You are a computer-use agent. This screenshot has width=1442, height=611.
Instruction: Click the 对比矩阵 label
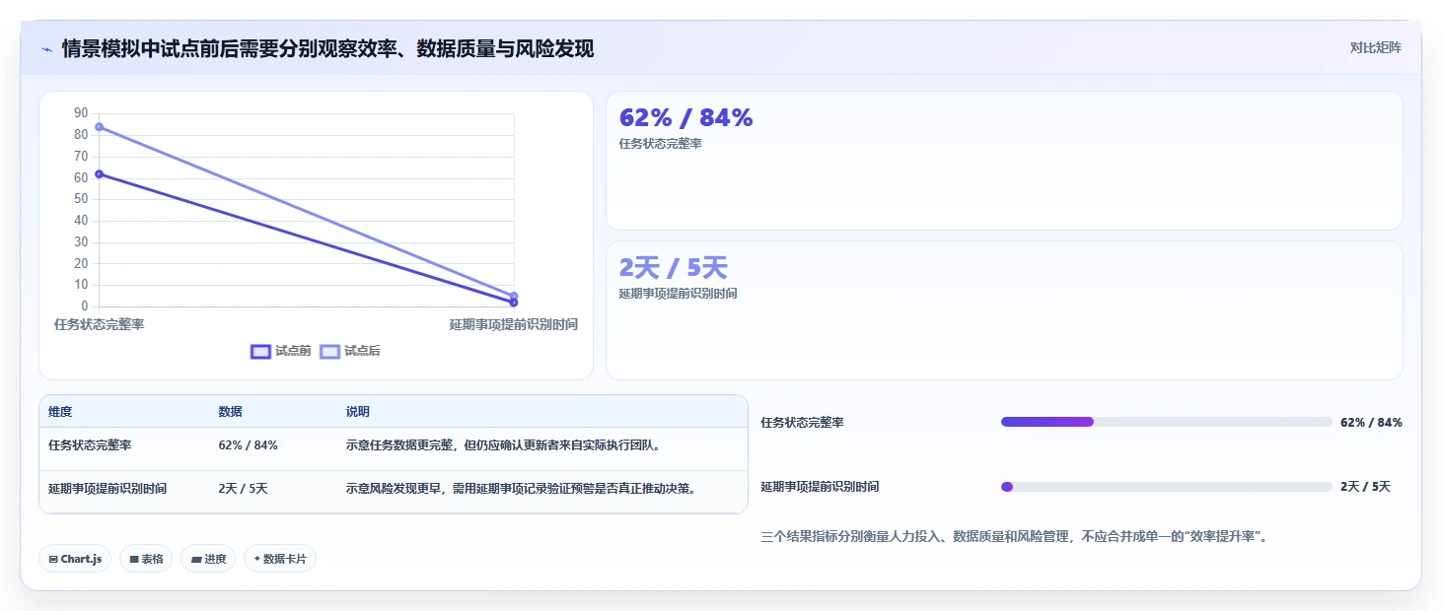[1375, 47]
